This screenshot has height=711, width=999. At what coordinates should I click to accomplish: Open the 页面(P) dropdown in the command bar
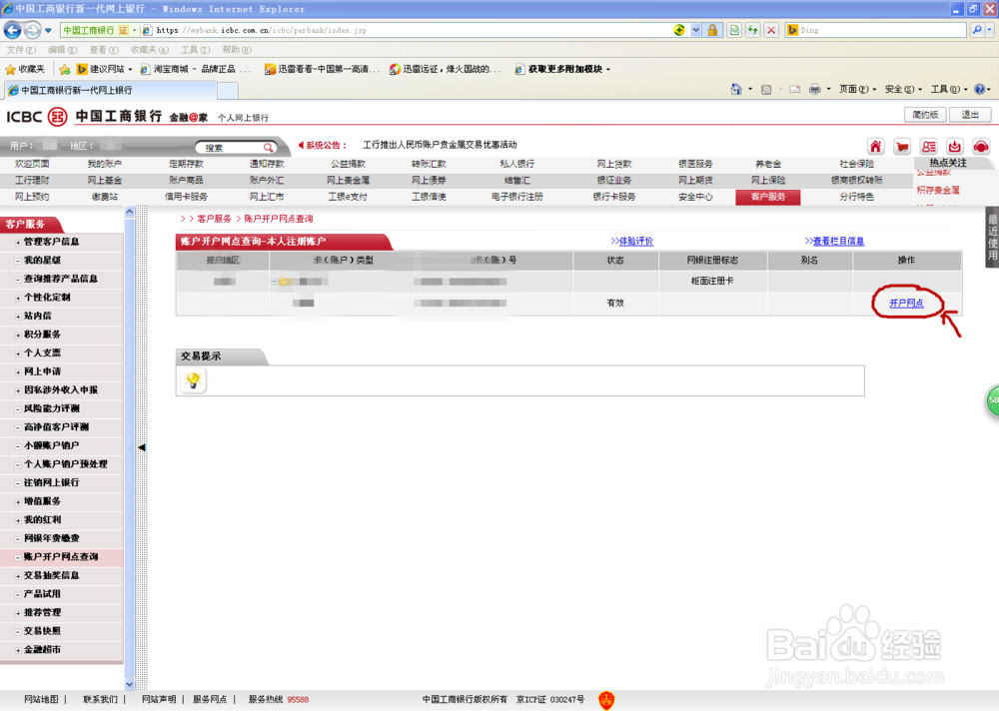pos(857,89)
